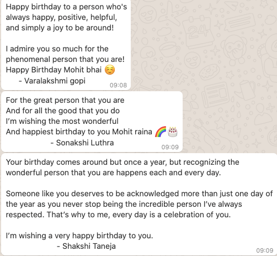Click the text 'I admire you so much for the'
This screenshot has width=277, height=256.
[57, 49]
